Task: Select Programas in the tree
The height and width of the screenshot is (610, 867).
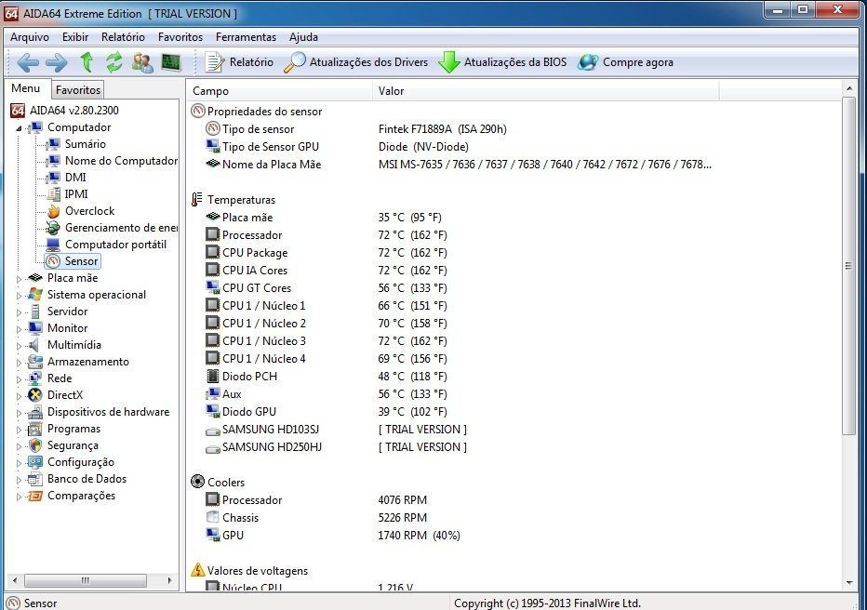Action: (73, 429)
